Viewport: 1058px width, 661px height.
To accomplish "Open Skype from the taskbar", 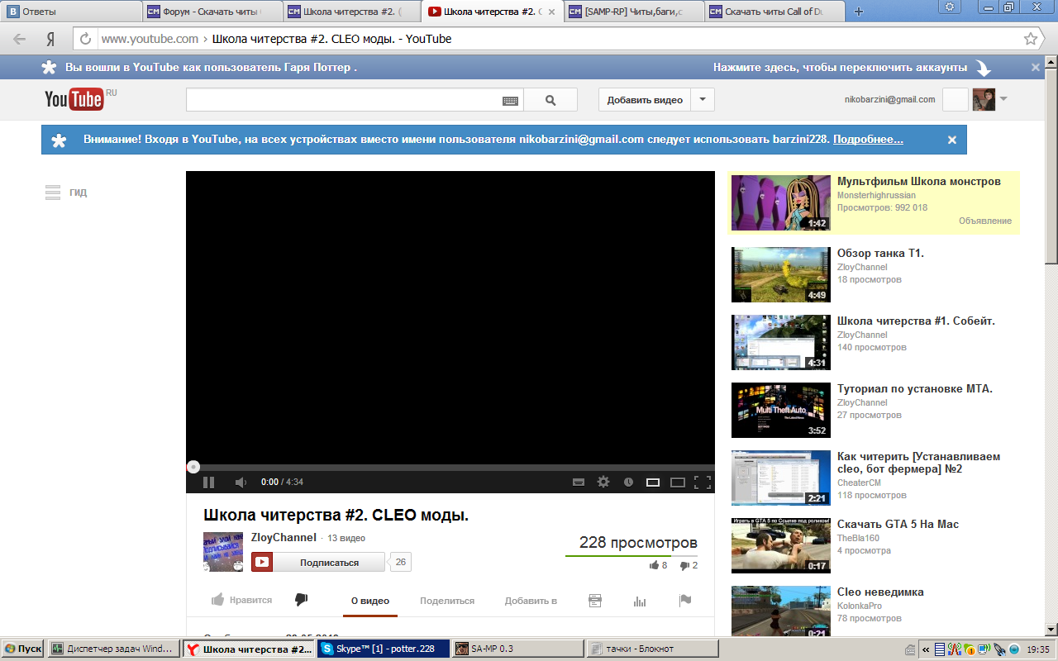I will click(384, 649).
